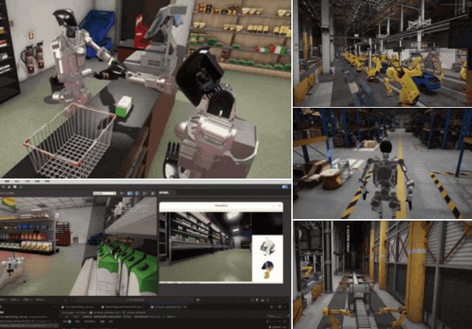
Task: Click the first icon right of the viewport combo box
Action: (122, 193)
